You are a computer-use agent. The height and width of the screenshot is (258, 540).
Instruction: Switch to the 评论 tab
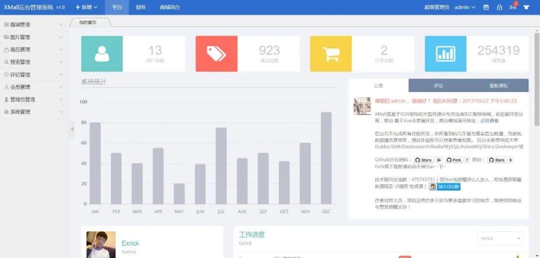point(438,86)
